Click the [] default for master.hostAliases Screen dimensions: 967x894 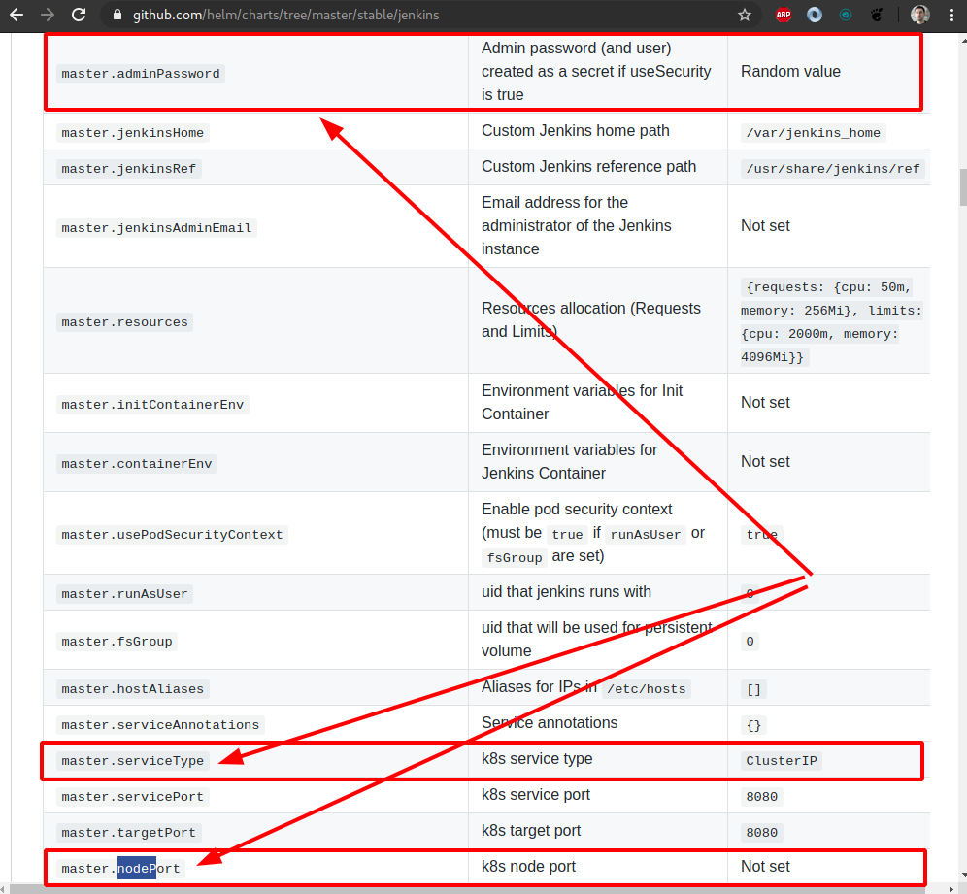(753, 689)
